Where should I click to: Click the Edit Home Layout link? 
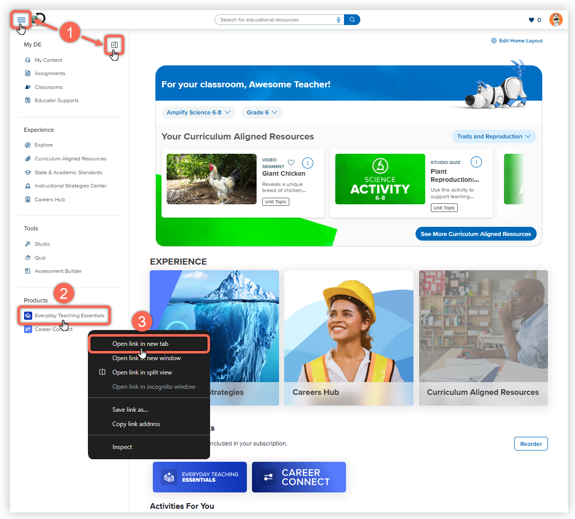click(x=520, y=41)
